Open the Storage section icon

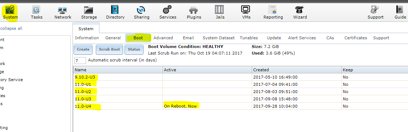click(x=89, y=10)
